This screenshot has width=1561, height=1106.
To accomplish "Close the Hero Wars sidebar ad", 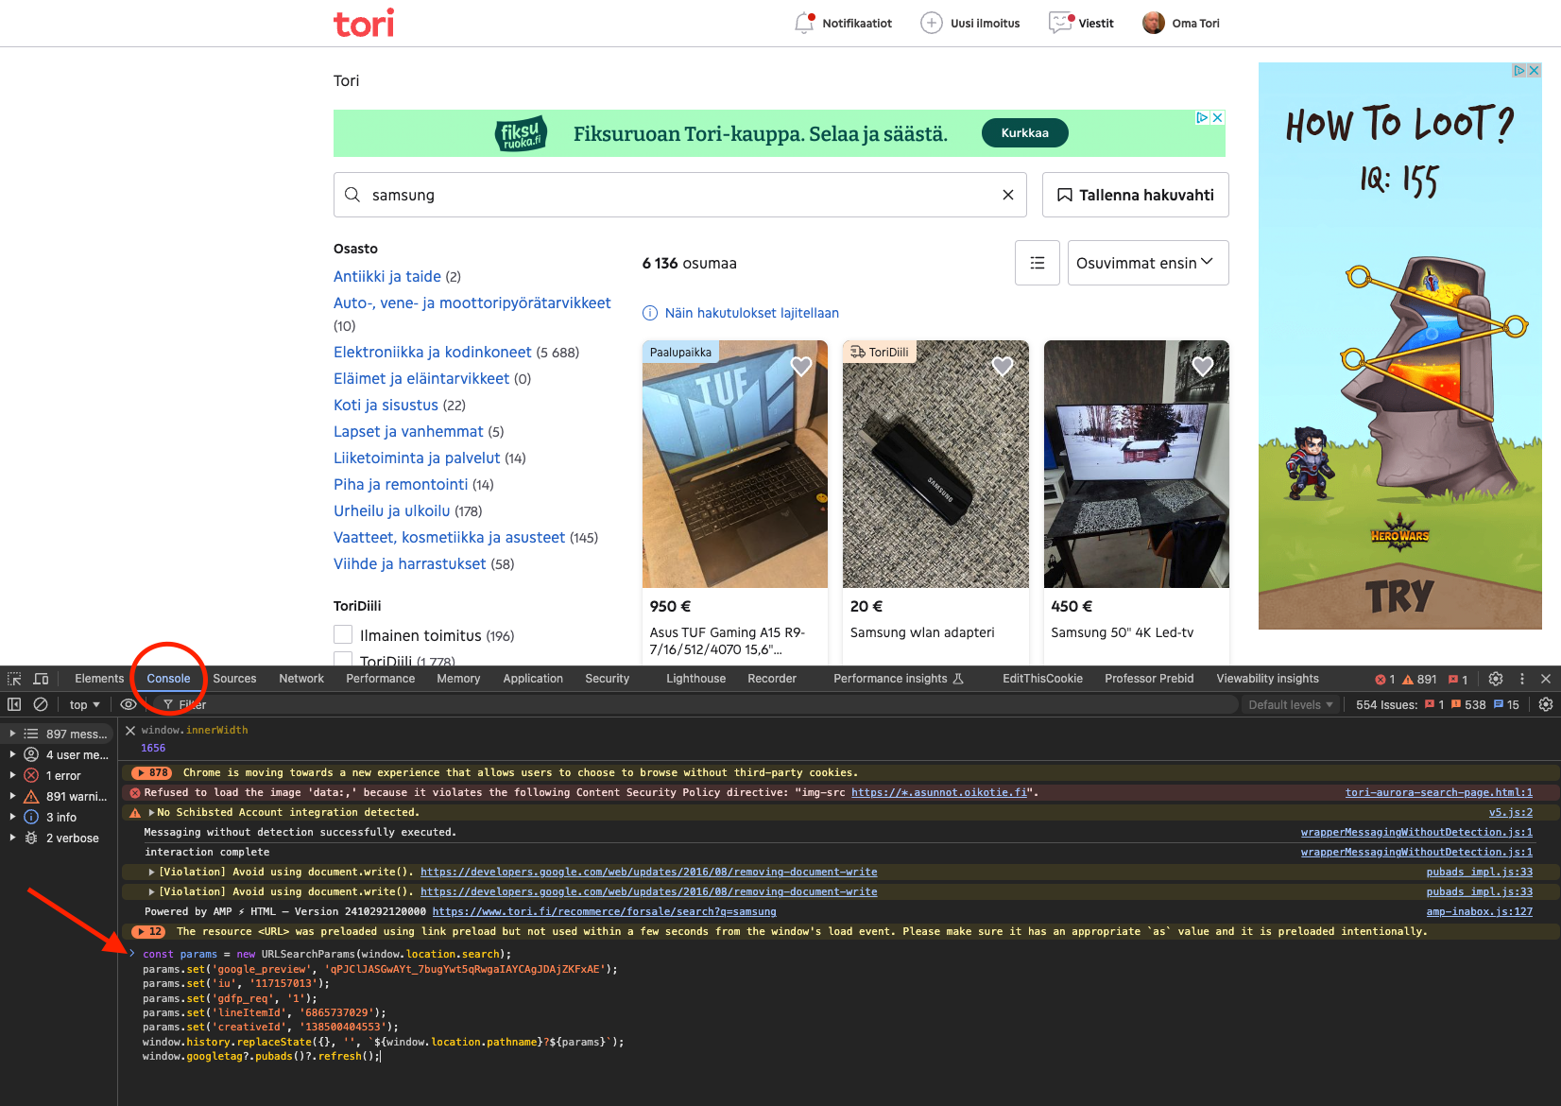I will point(1534,70).
